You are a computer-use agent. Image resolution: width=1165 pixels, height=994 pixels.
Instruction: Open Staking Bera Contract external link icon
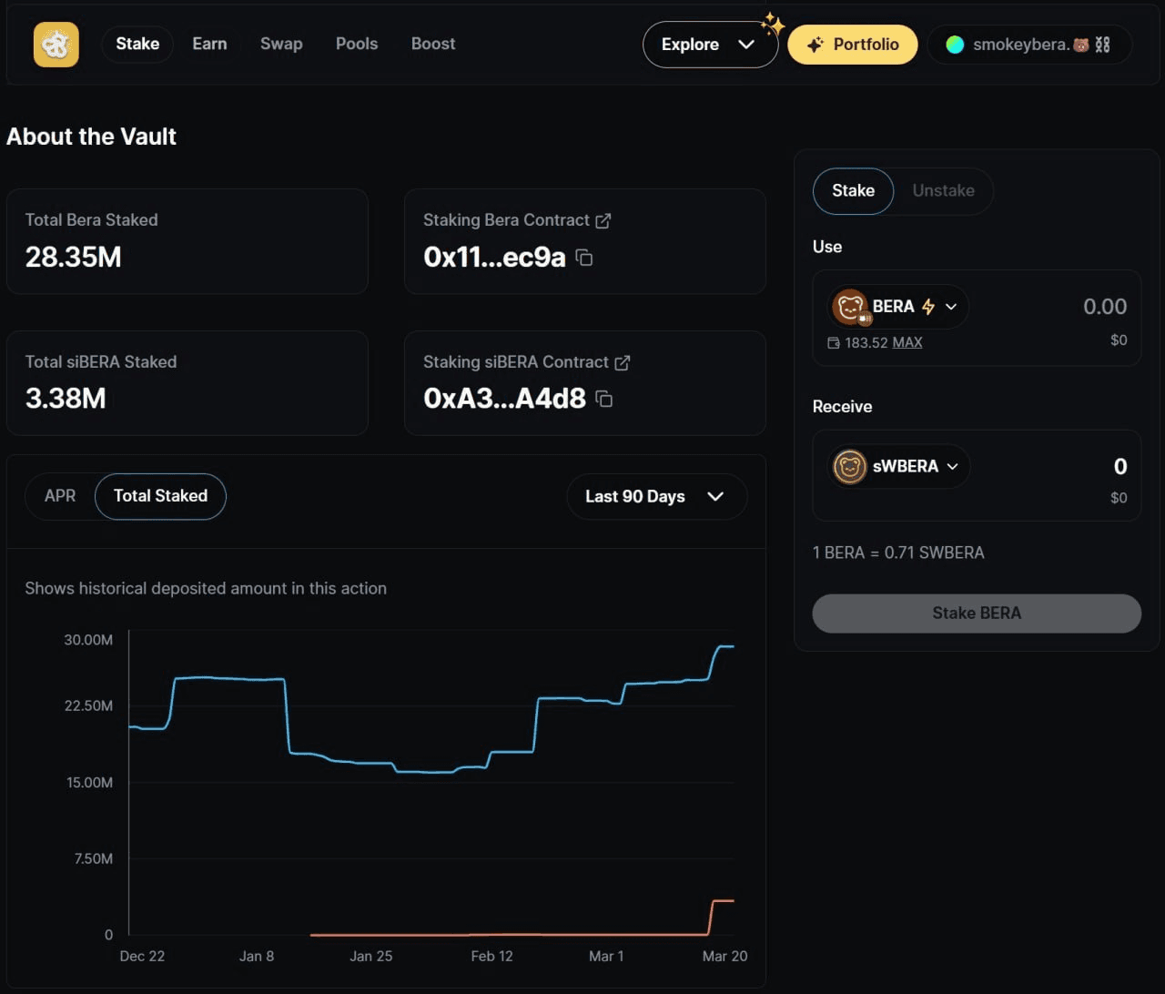coord(603,220)
